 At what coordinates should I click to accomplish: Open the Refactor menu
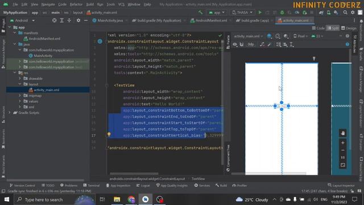(76, 5)
